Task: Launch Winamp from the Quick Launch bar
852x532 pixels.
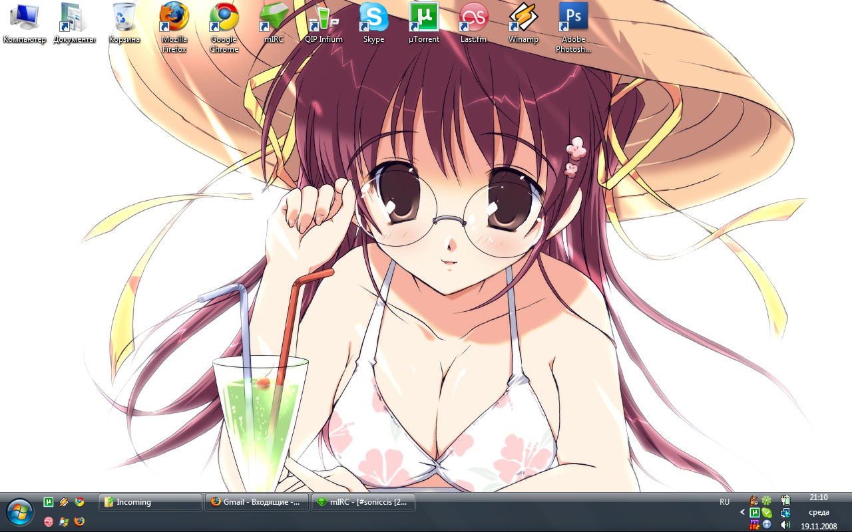Action: 64,502
